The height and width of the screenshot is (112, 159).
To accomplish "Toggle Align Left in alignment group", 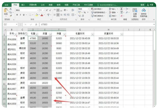I will (x=55, y=15).
